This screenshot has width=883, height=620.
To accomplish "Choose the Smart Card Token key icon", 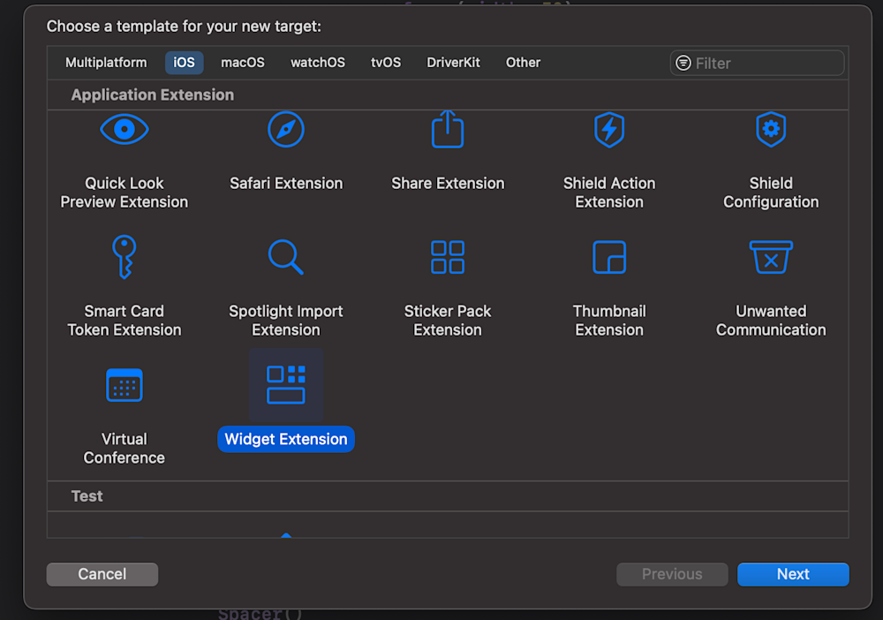I will [124, 257].
